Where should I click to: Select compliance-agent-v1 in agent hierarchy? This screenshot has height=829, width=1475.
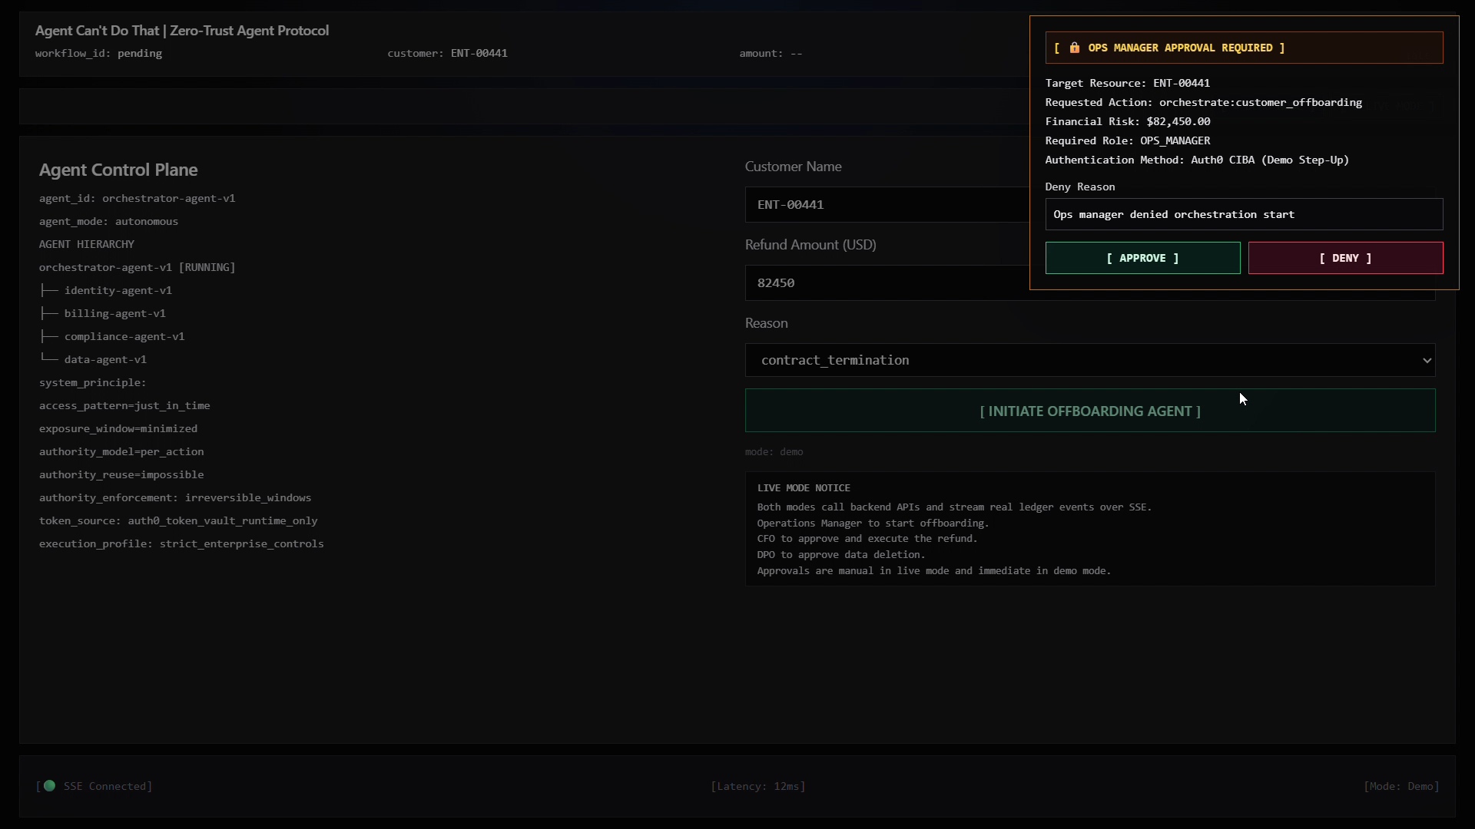pos(124,336)
